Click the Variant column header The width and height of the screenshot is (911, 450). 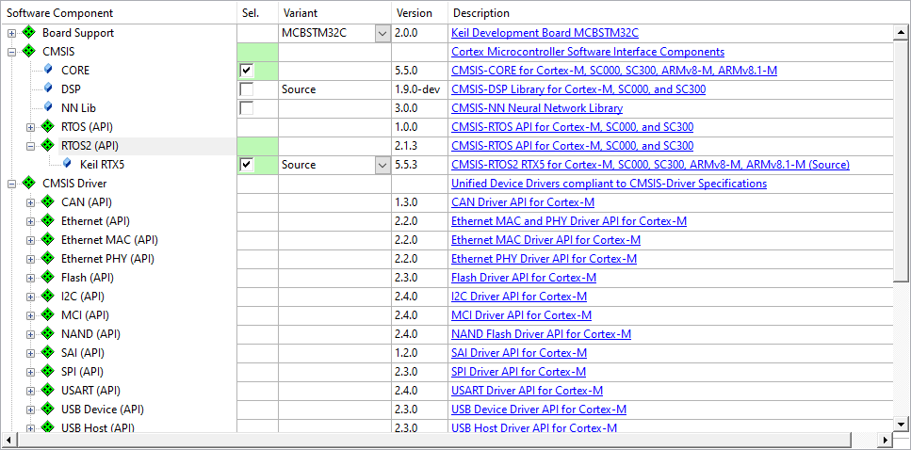[x=335, y=13]
